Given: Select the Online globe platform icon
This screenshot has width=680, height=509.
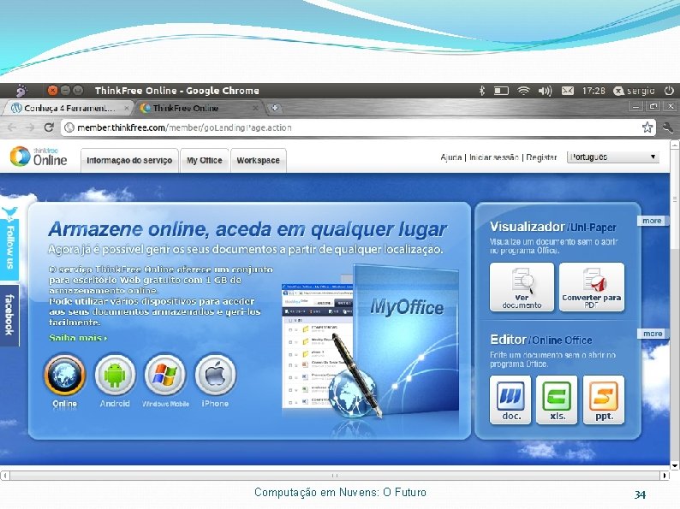Looking at the screenshot, I should pos(64,376).
